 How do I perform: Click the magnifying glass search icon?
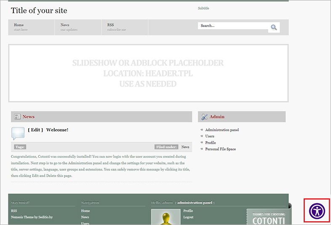point(274,27)
